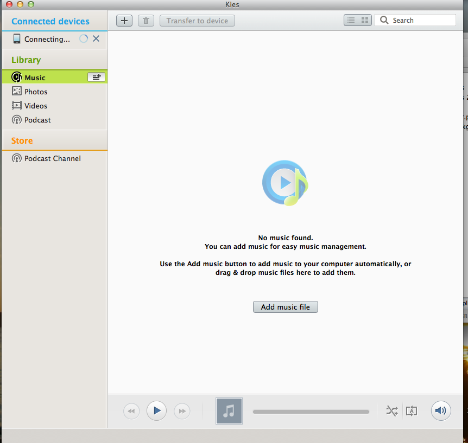Click the large music player logo
This screenshot has width=468, height=443.
pos(285,183)
